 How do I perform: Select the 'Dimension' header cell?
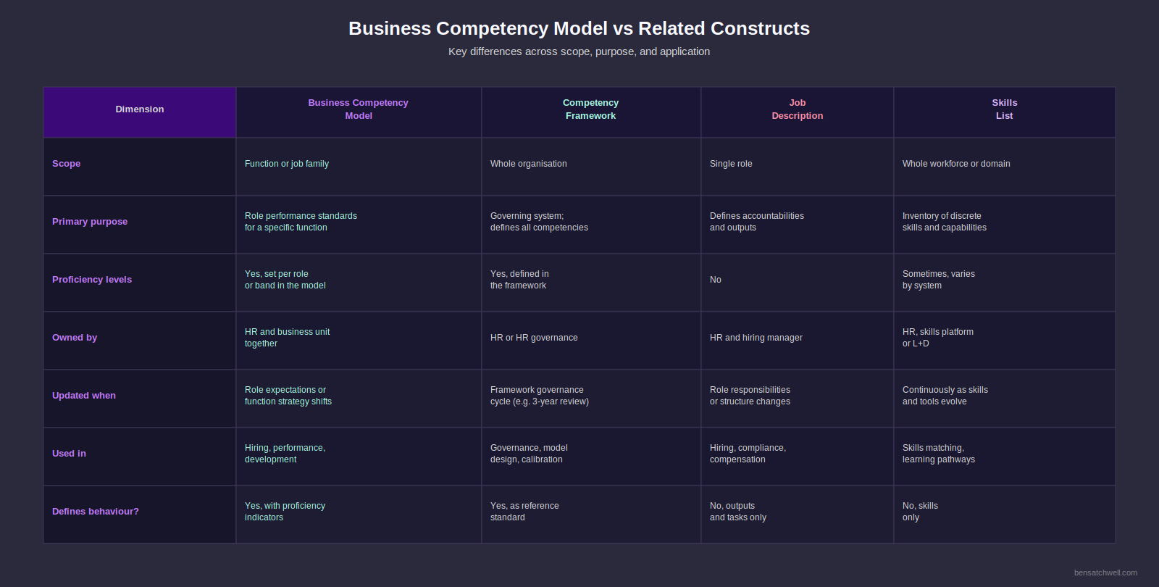pos(140,112)
